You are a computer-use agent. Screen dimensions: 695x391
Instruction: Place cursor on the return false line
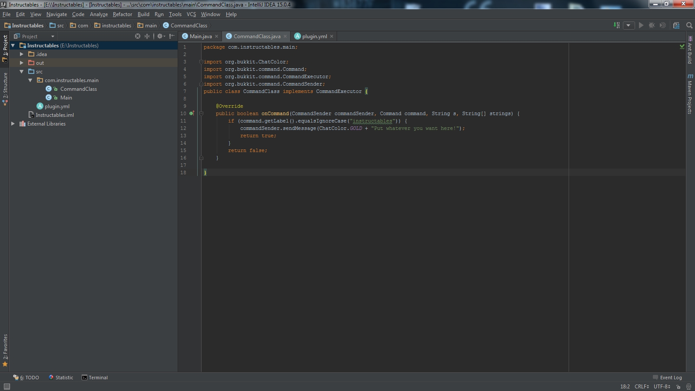point(248,150)
